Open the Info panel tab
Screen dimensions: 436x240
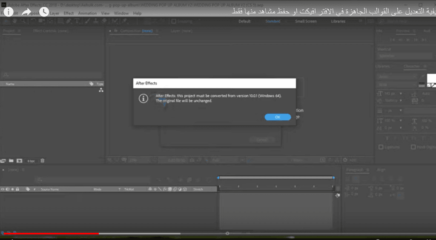[x=379, y=31]
